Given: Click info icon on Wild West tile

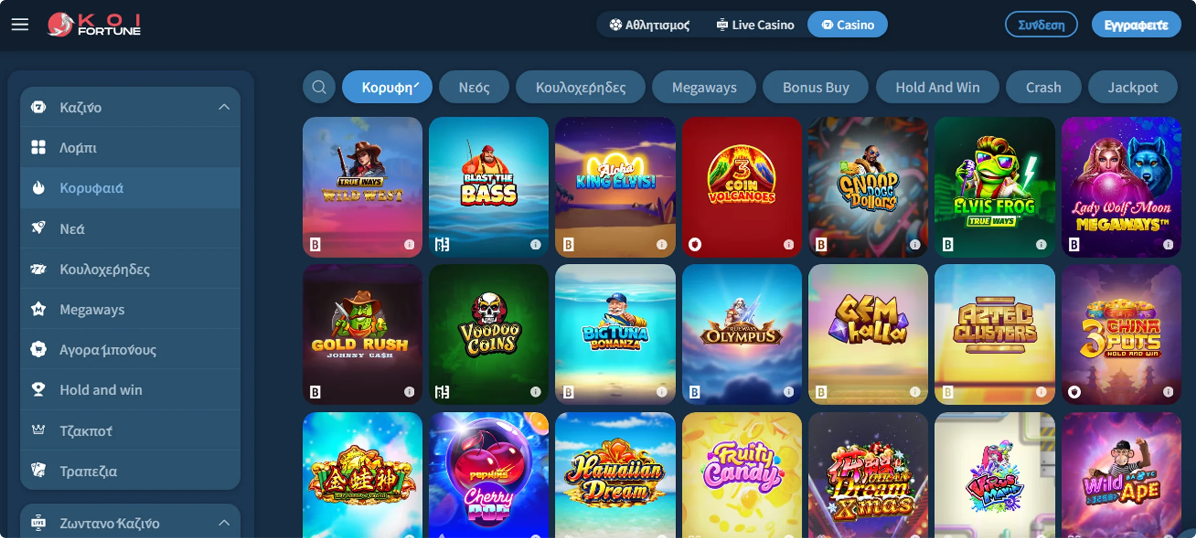Looking at the screenshot, I should click(409, 245).
